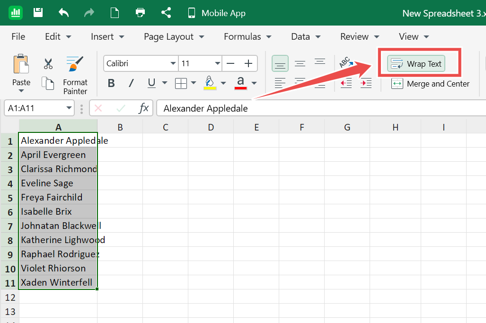486x323 pixels.
Task: Apply the red font color
Action: click(x=240, y=83)
